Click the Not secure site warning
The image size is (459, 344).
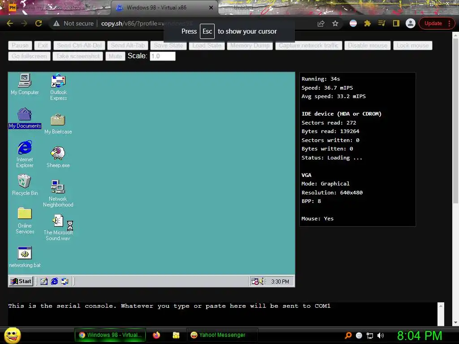(x=74, y=23)
